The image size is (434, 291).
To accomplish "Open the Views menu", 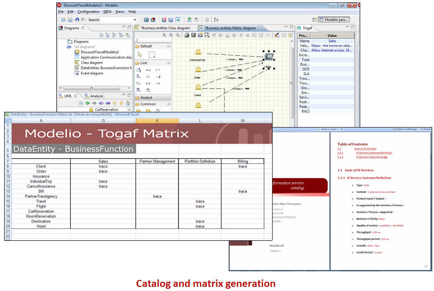I will 120,12.
